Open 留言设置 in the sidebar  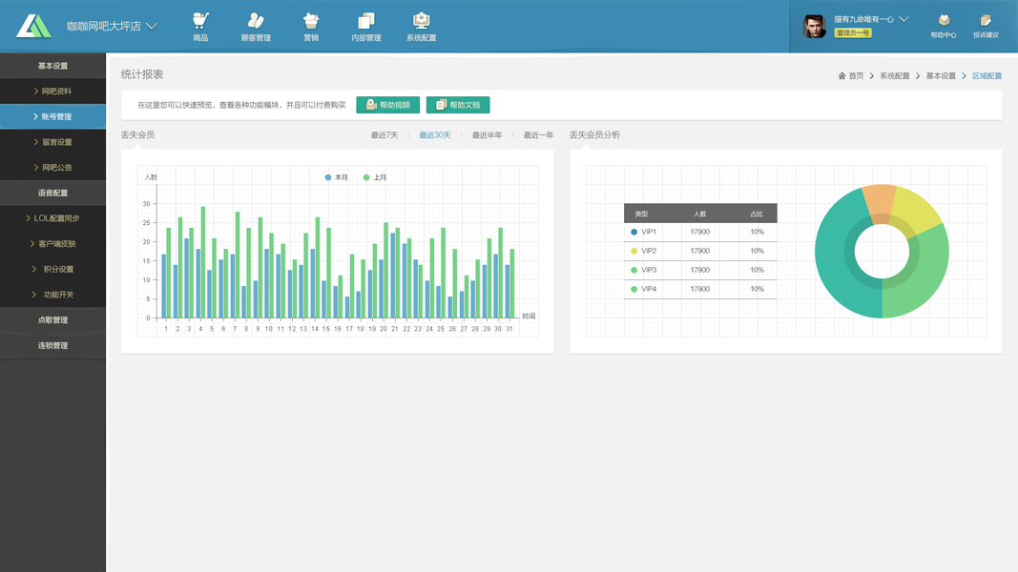tap(52, 142)
